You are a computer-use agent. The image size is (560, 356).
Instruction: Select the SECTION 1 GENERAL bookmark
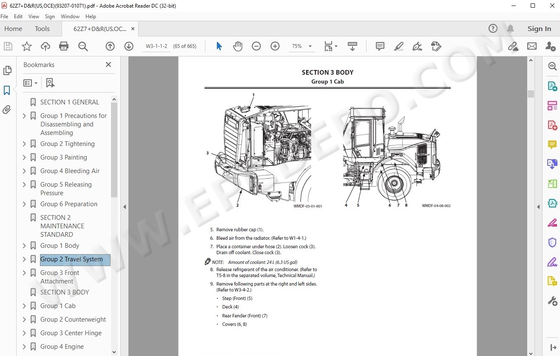point(70,102)
